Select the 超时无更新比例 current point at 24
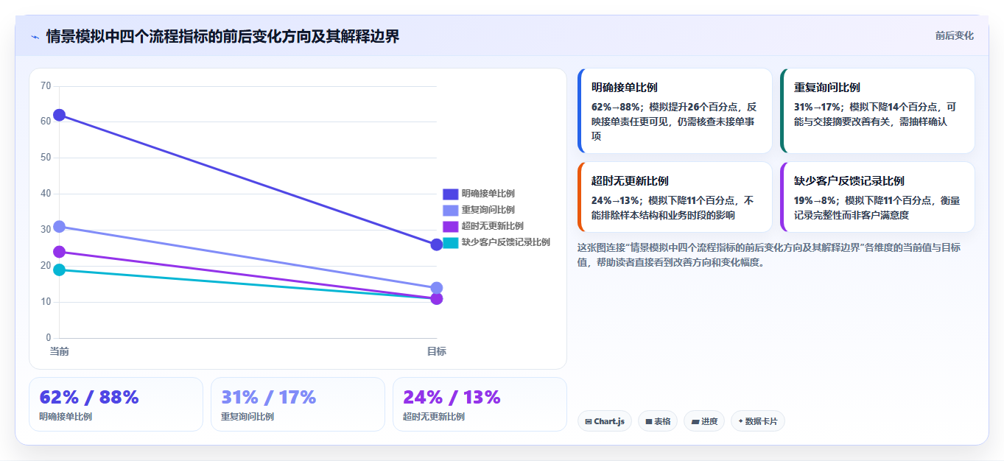This screenshot has height=461, width=1004. [59, 252]
